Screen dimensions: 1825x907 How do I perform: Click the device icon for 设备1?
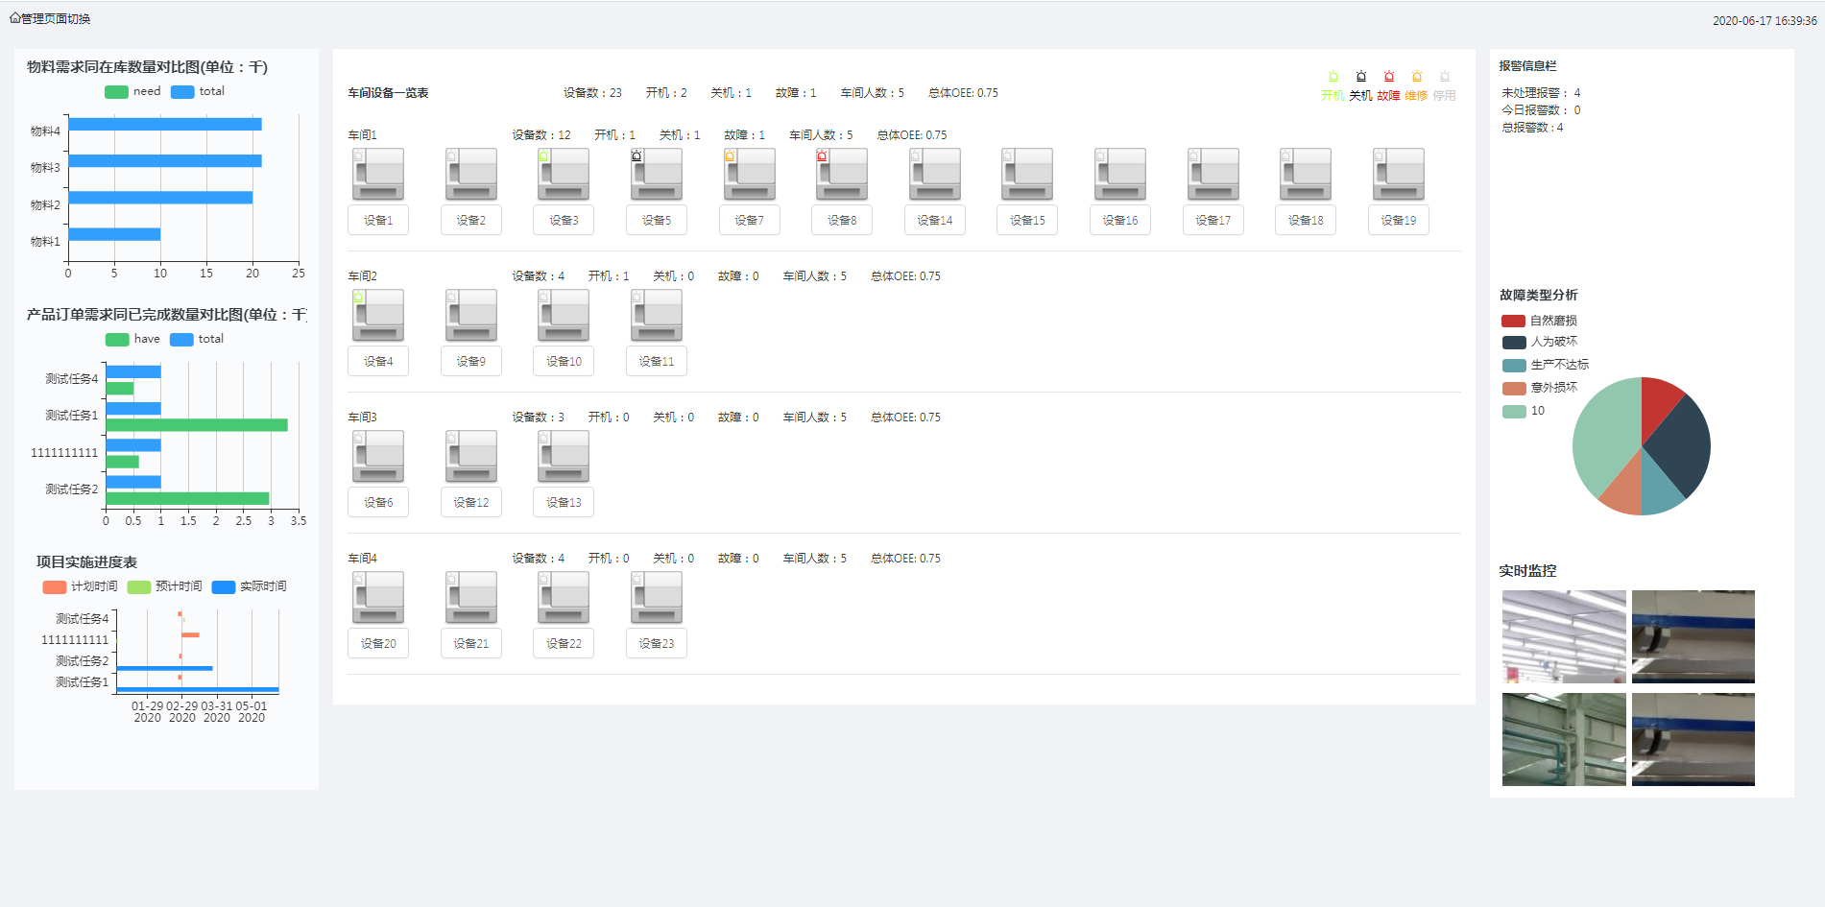(377, 175)
